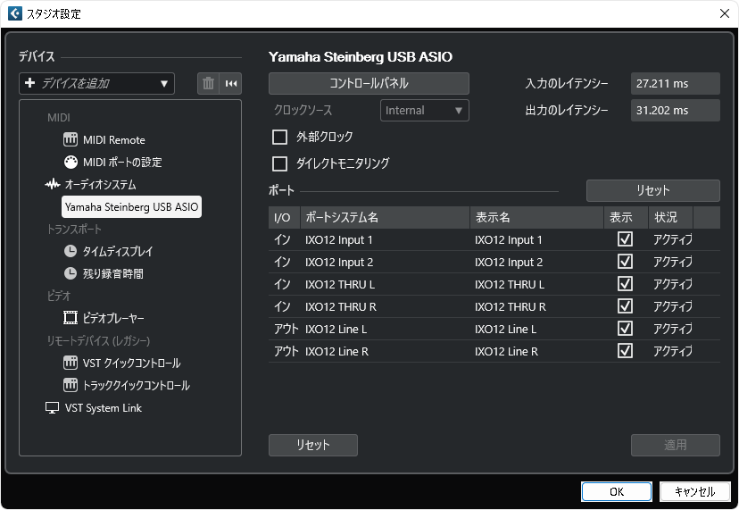The width and height of the screenshot is (739, 510).
Task: Click the ポートシステム名 column header
Action: pyautogui.click(x=385, y=218)
